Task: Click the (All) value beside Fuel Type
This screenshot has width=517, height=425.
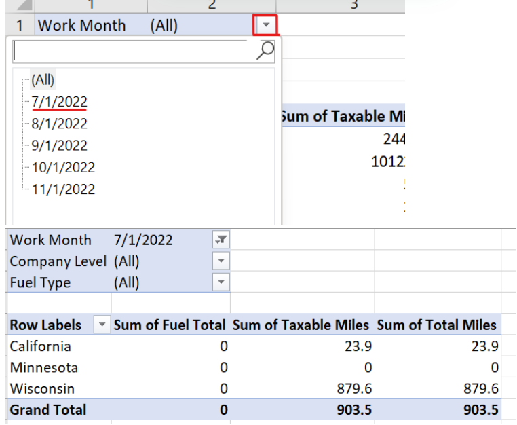Action: point(127,283)
